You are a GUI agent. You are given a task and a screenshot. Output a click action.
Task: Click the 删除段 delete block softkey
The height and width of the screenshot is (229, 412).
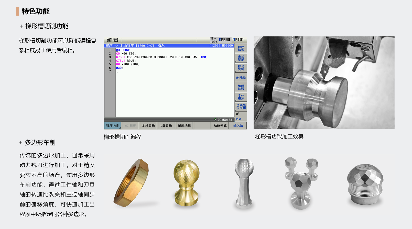(x=241, y=78)
